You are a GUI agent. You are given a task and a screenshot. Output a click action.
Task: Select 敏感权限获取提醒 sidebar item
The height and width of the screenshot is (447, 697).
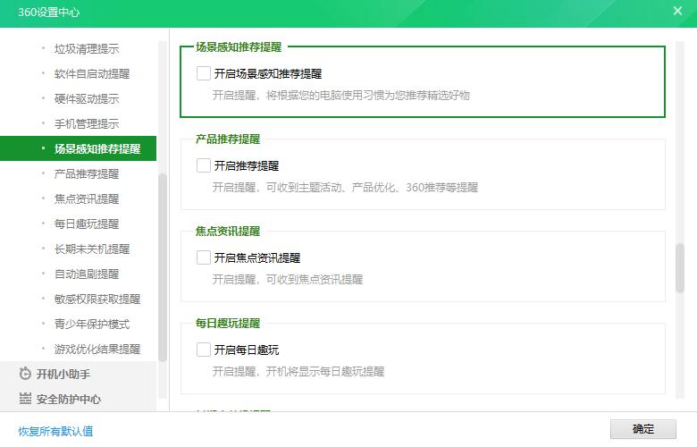pyautogui.click(x=97, y=299)
